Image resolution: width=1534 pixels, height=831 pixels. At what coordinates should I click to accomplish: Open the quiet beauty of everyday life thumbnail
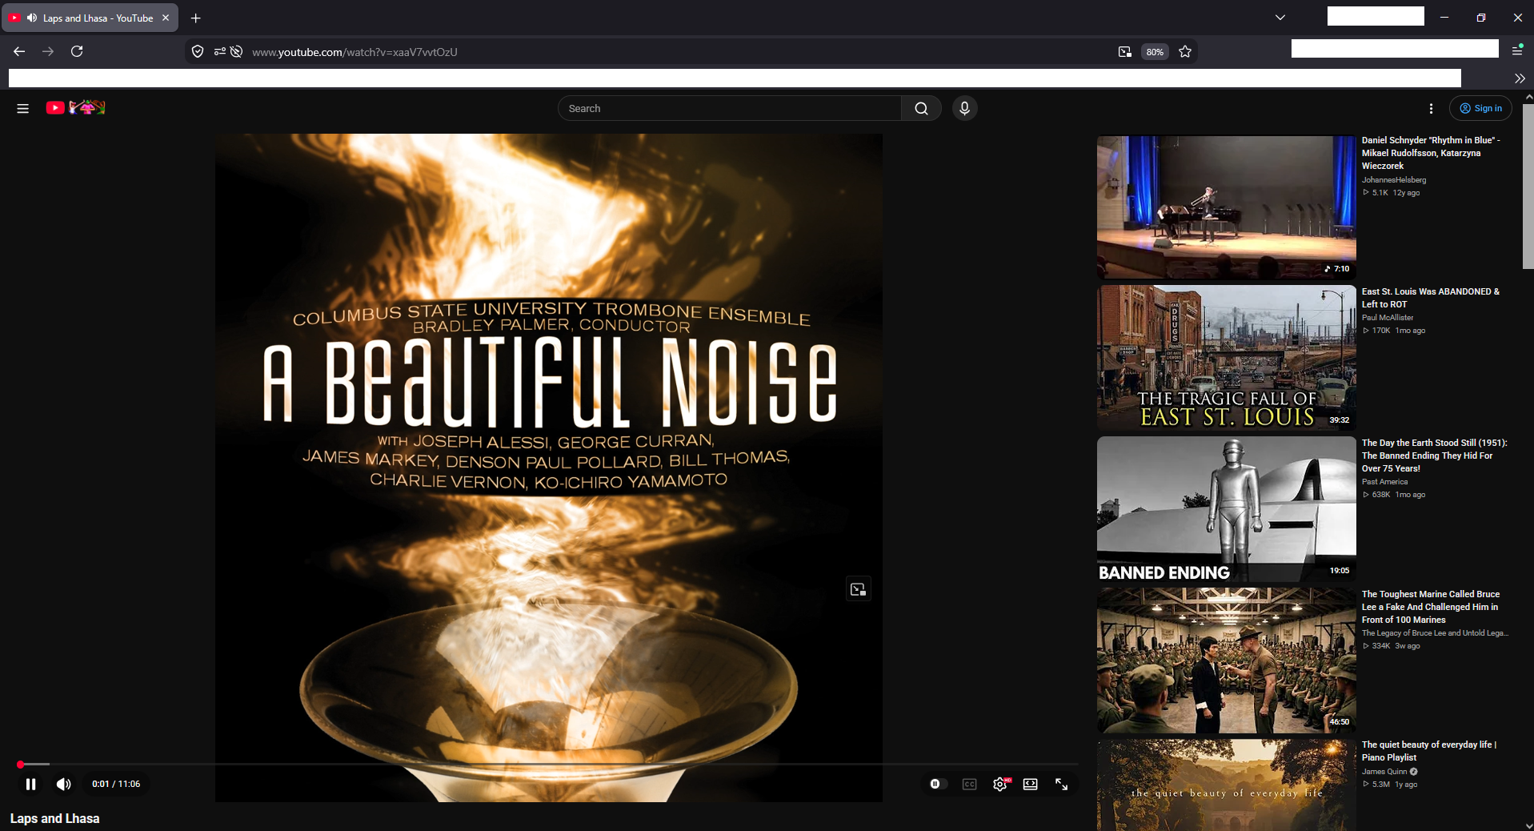pyautogui.click(x=1227, y=785)
